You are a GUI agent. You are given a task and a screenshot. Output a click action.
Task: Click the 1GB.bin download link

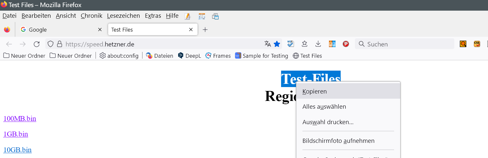pyautogui.click(x=16, y=134)
